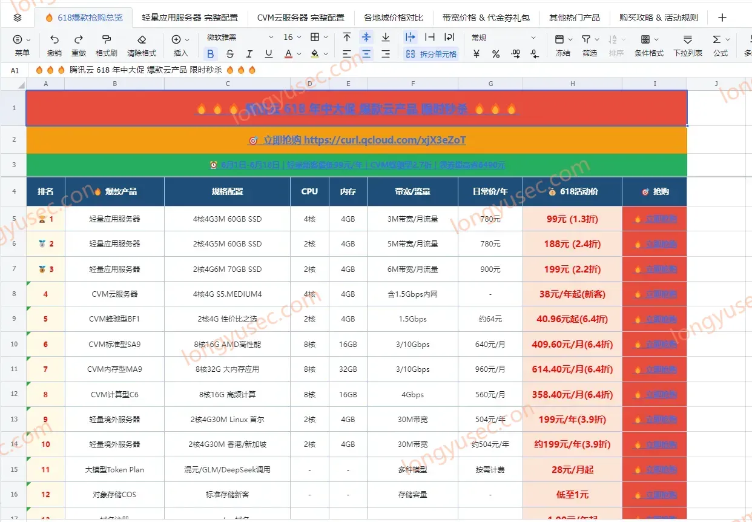Screen dimensions: 752x522
Task: Open fill color picker dropdown arrow
Action: (325, 54)
